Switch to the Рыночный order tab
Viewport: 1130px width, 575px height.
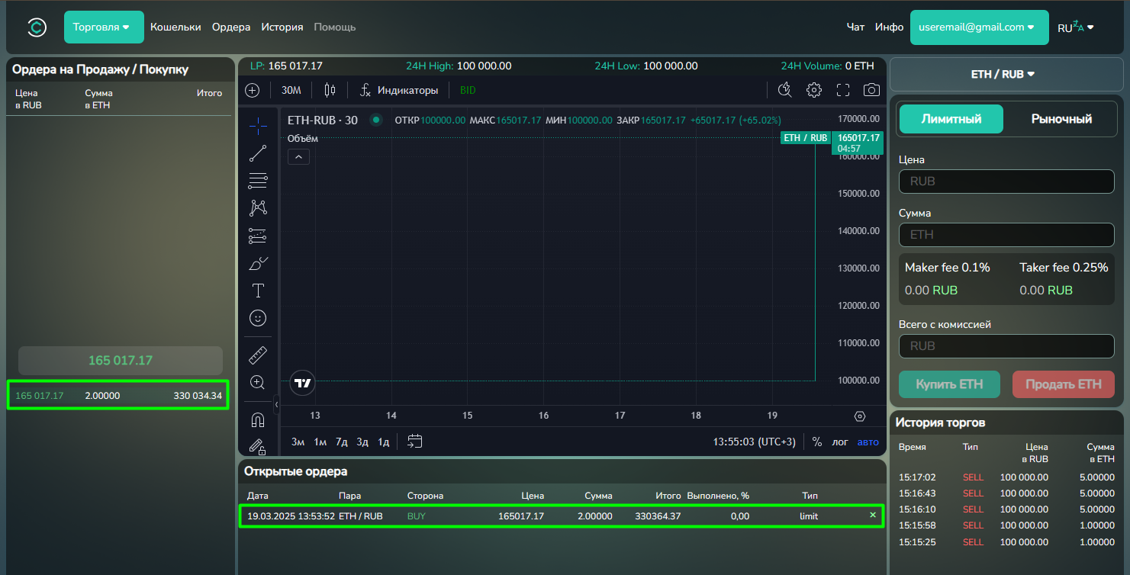[1061, 119]
